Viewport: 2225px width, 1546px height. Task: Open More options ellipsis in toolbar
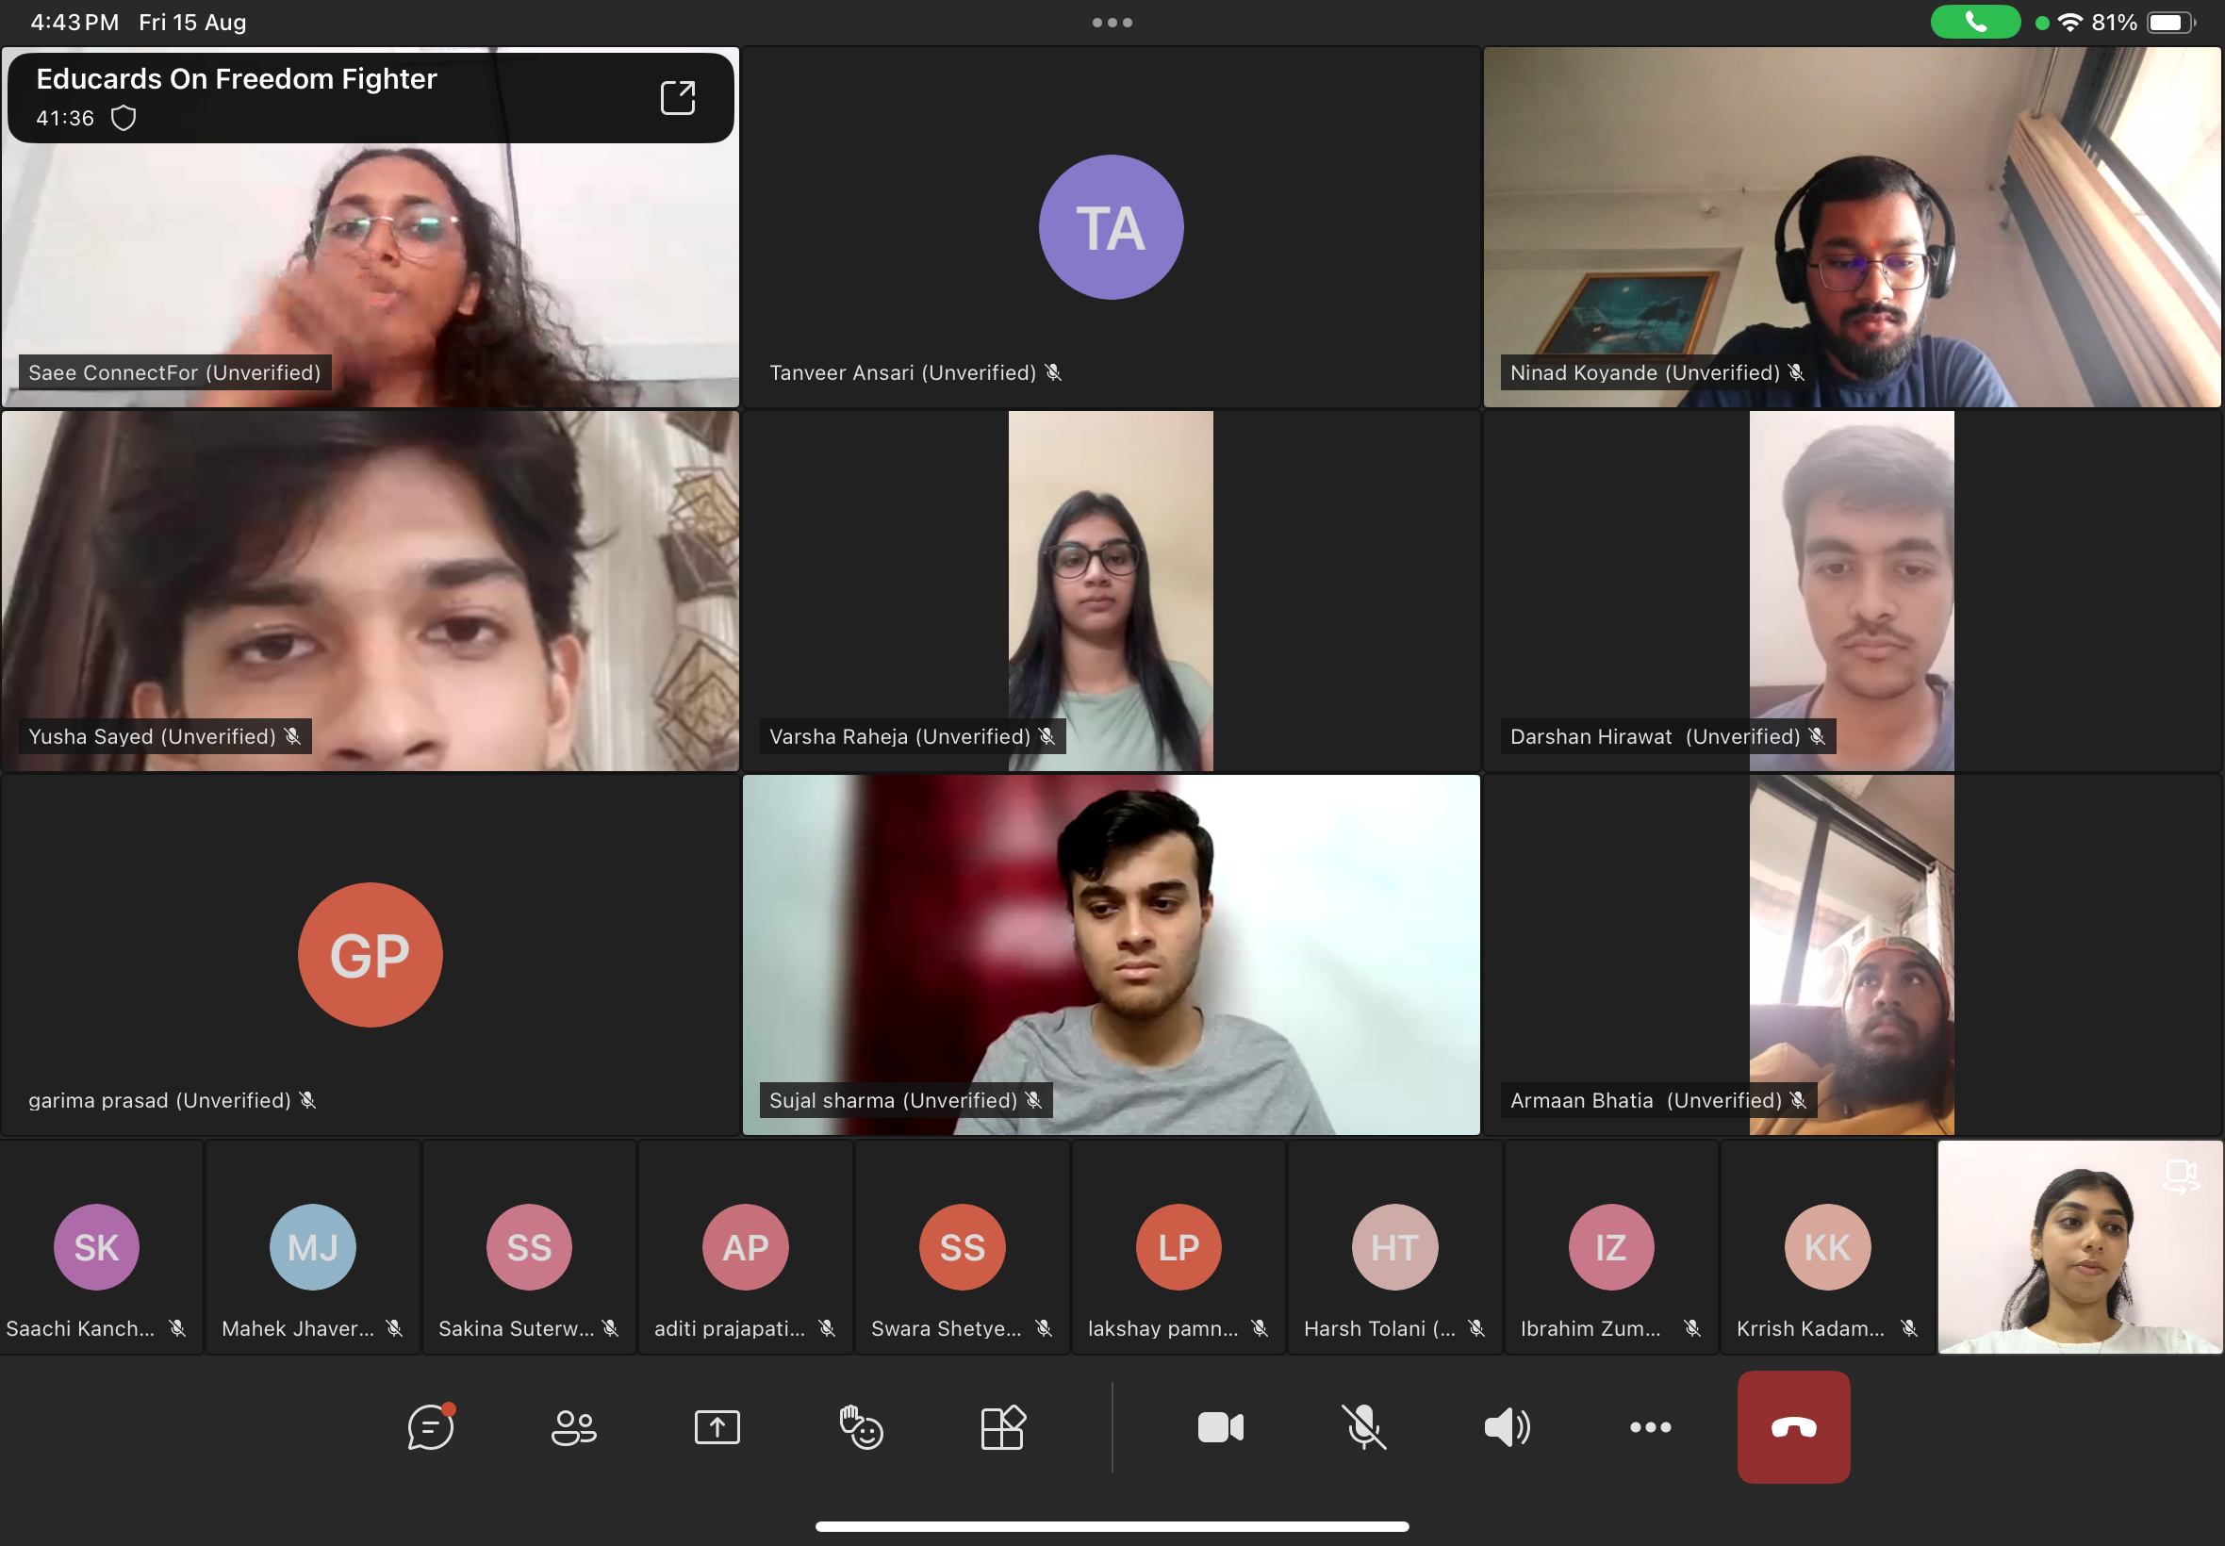click(1650, 1427)
